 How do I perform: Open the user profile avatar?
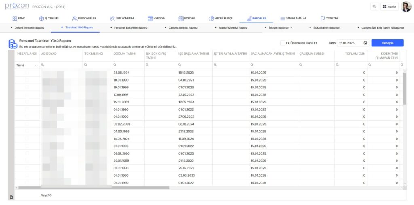point(406,7)
